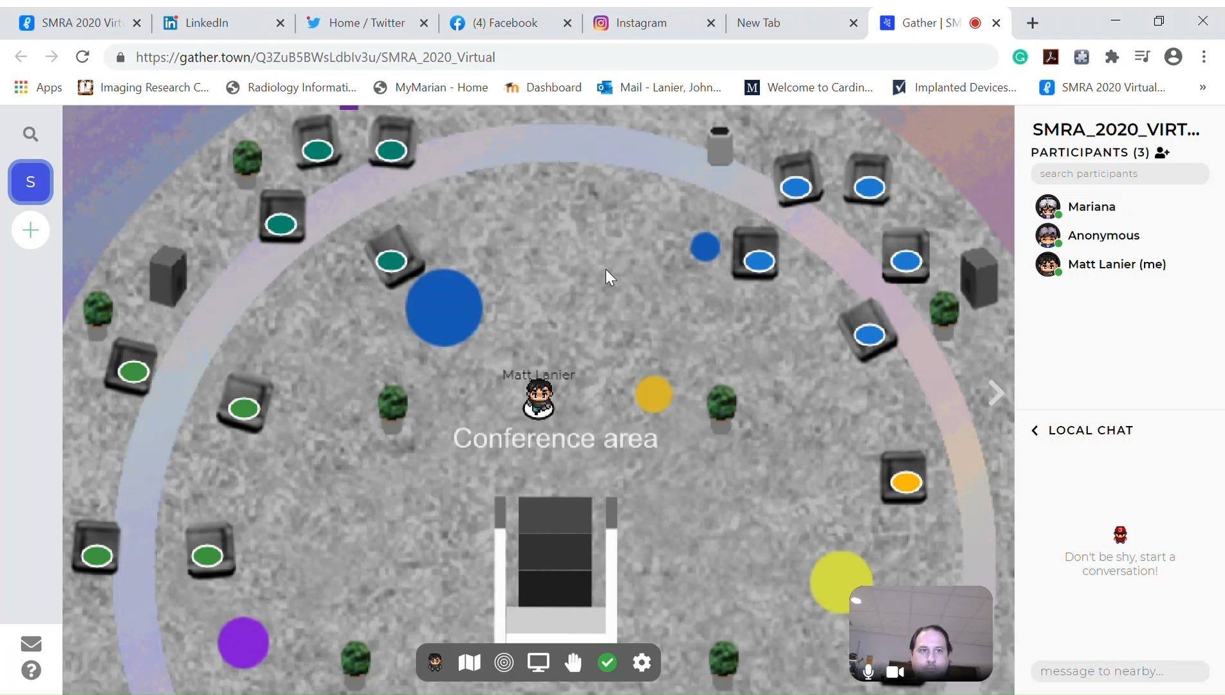Mute the microphone on the video preview
Image resolution: width=1225 pixels, height=695 pixels.
(868, 672)
